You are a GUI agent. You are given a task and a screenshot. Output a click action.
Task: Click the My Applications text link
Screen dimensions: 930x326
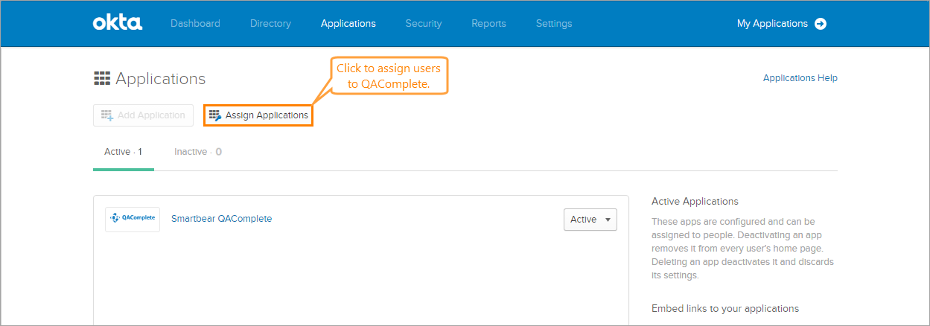pyautogui.click(x=771, y=24)
